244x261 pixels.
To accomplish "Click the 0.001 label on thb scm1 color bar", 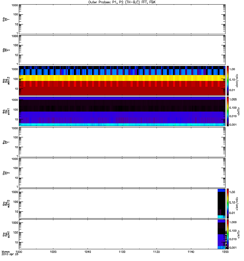I will pyautogui.click(x=233, y=125).
